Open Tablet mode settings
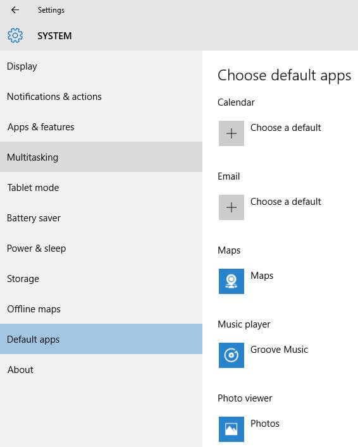The width and height of the screenshot is (358, 447). (x=101, y=188)
